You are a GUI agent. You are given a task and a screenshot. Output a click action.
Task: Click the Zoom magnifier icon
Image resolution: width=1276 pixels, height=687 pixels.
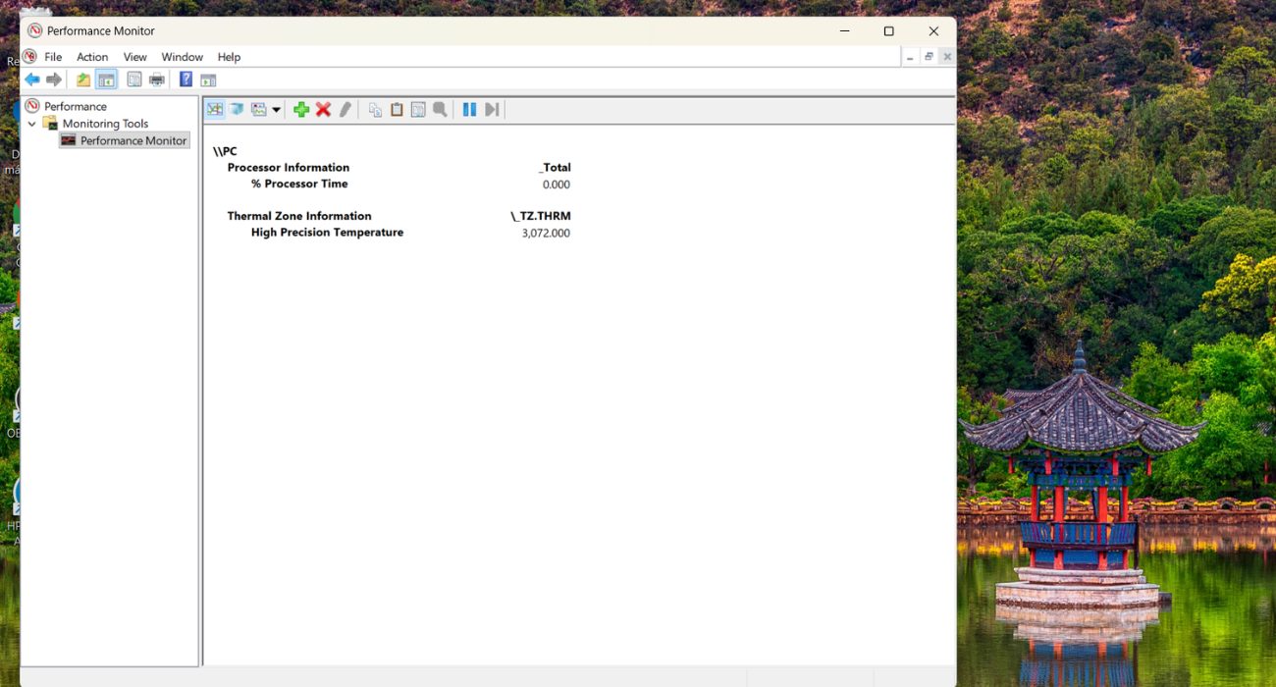tap(440, 109)
